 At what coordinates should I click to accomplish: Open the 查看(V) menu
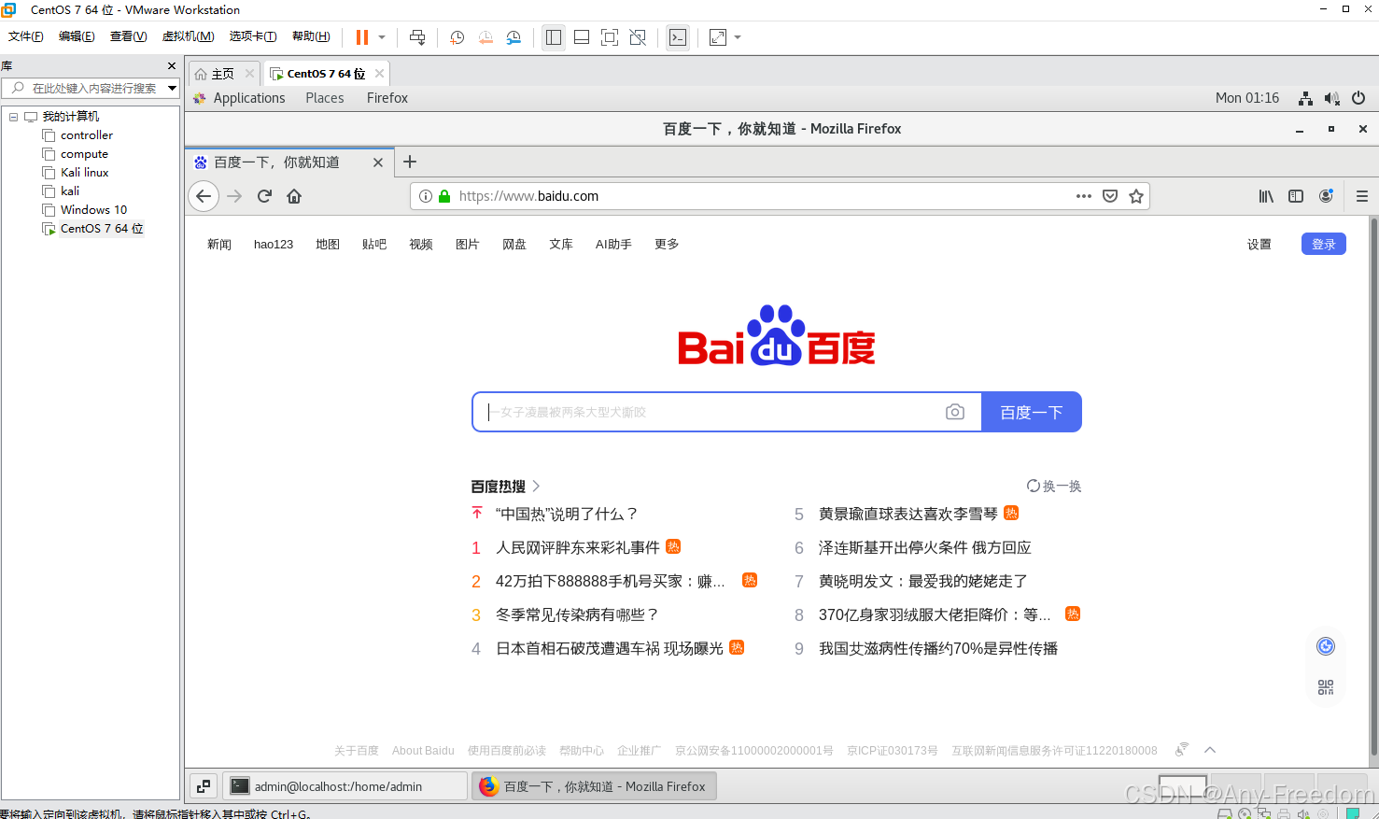tap(128, 36)
